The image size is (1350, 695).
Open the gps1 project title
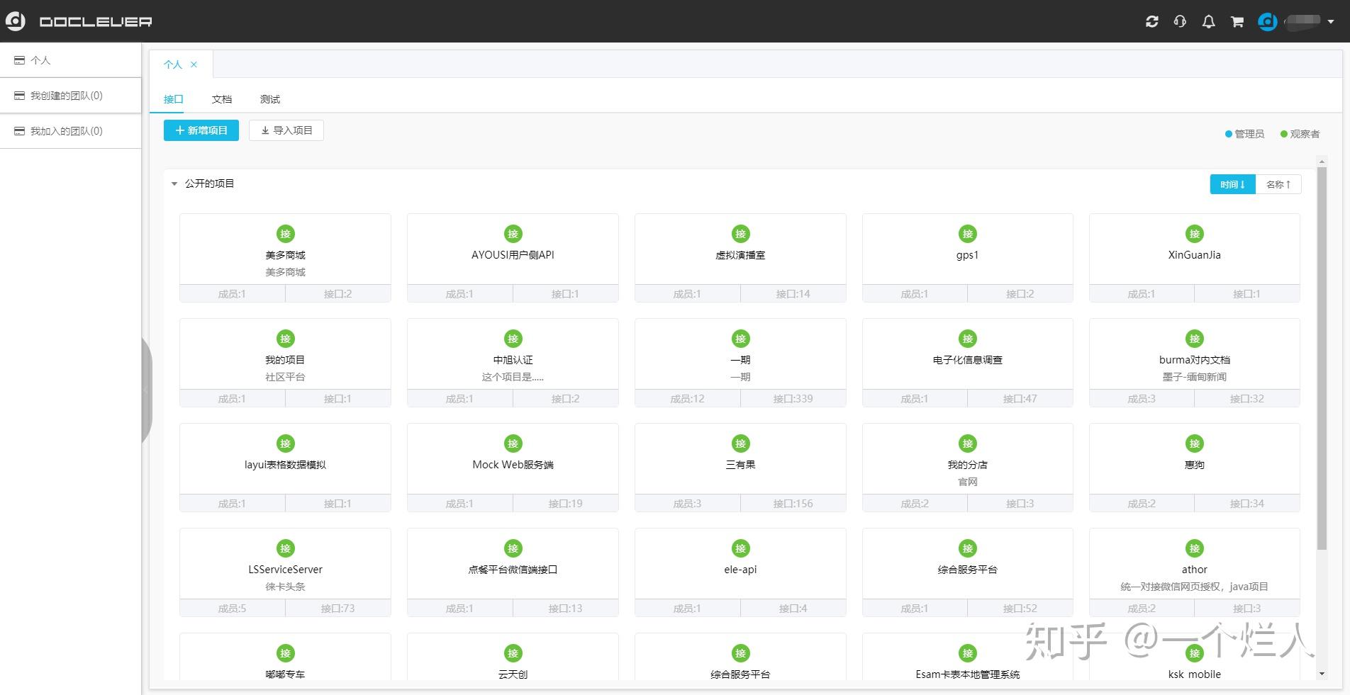point(967,255)
